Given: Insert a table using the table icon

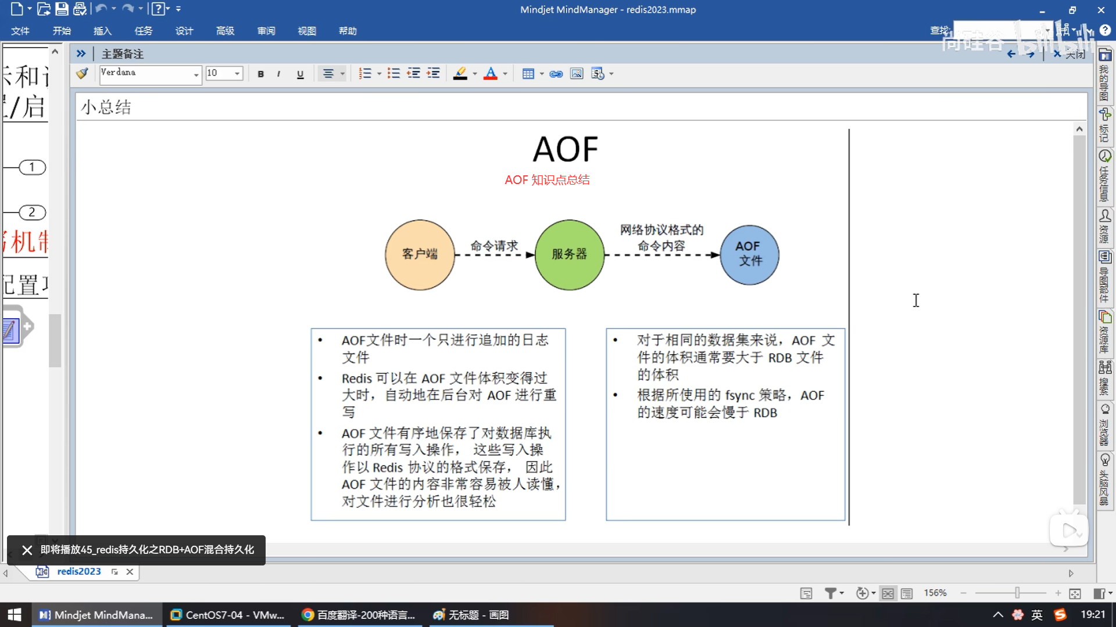Looking at the screenshot, I should (528, 74).
